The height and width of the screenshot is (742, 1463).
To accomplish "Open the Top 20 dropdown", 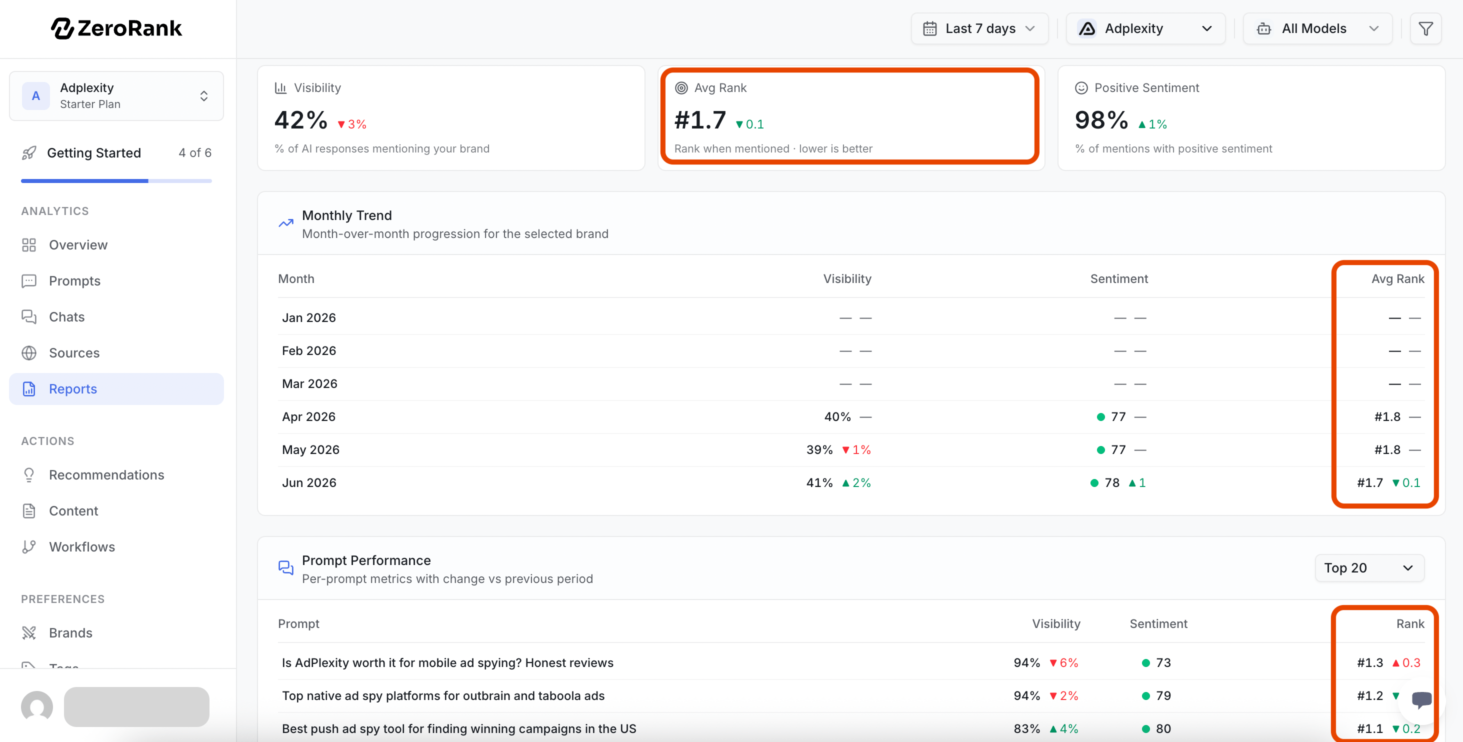I will point(1369,567).
